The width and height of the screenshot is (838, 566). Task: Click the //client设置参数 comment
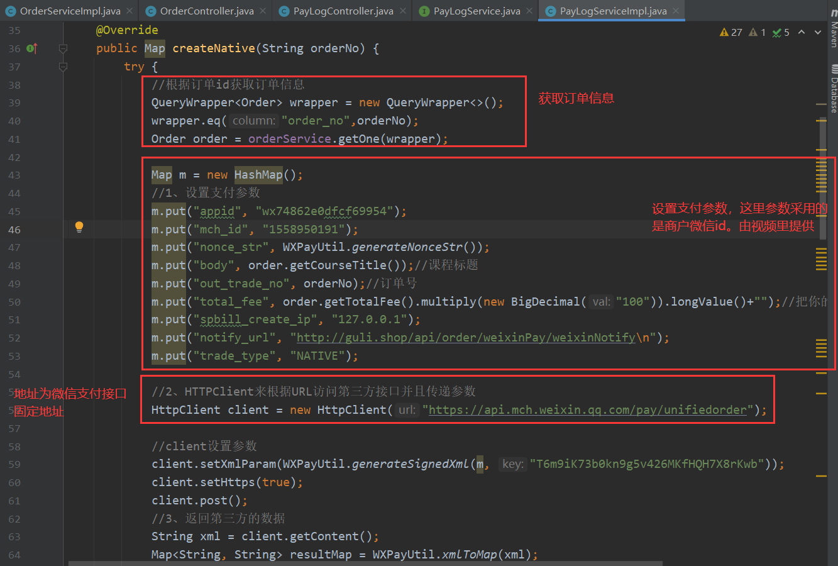pyautogui.click(x=204, y=446)
